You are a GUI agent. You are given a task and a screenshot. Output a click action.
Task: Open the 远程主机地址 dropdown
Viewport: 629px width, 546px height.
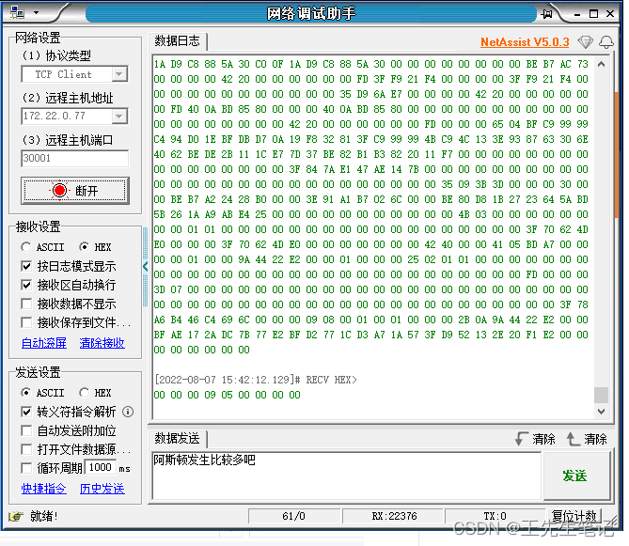click(118, 117)
